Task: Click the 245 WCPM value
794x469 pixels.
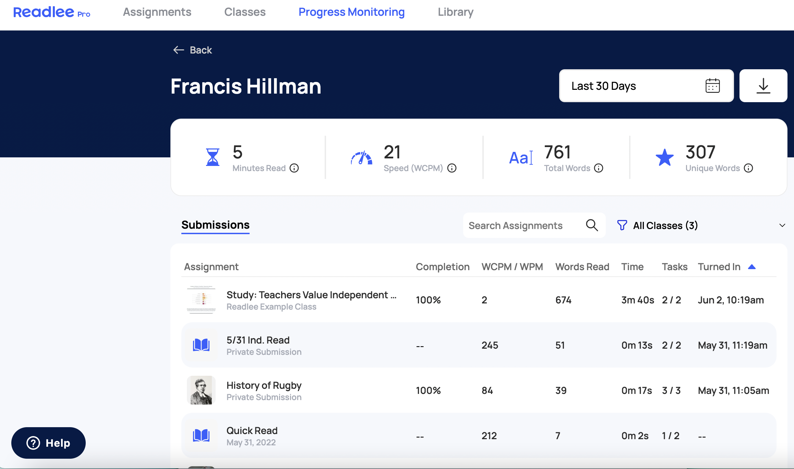Action: [490, 345]
